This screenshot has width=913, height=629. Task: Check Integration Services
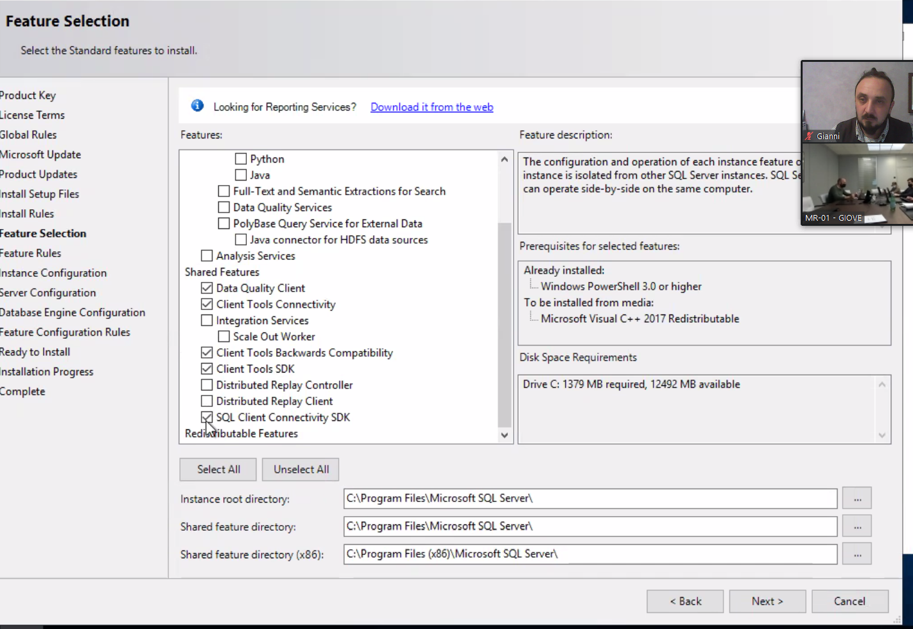click(207, 320)
